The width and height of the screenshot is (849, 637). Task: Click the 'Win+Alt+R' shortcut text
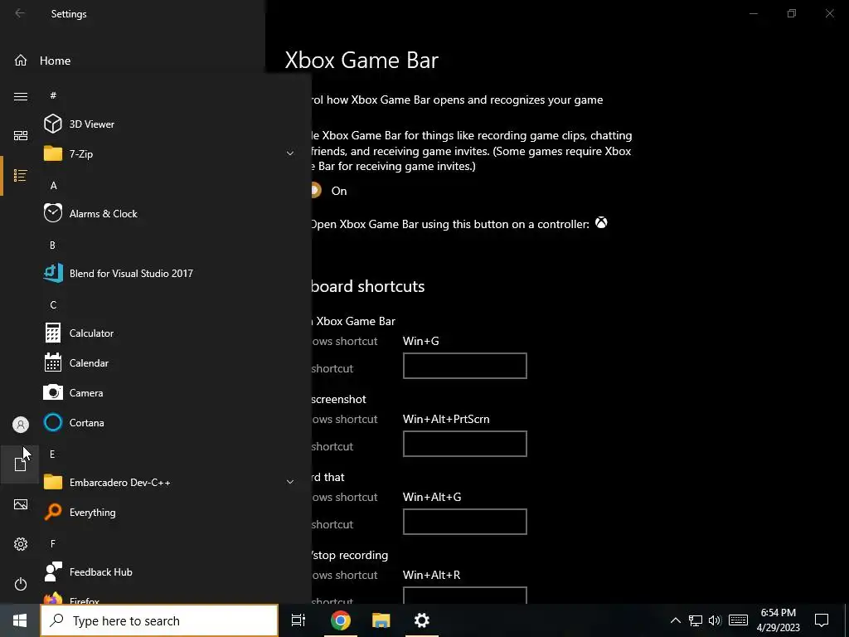click(x=431, y=575)
